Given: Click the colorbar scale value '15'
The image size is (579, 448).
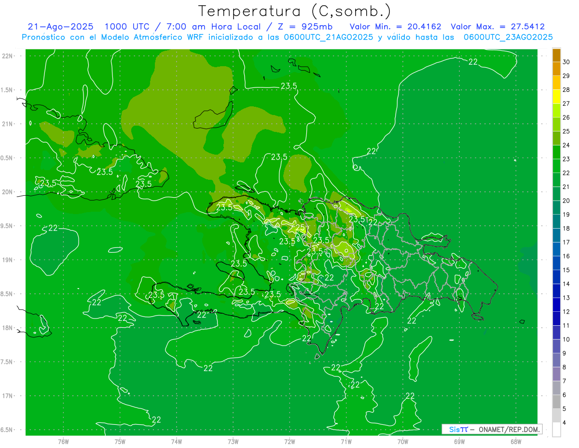Looking at the screenshot, I should (x=566, y=270).
